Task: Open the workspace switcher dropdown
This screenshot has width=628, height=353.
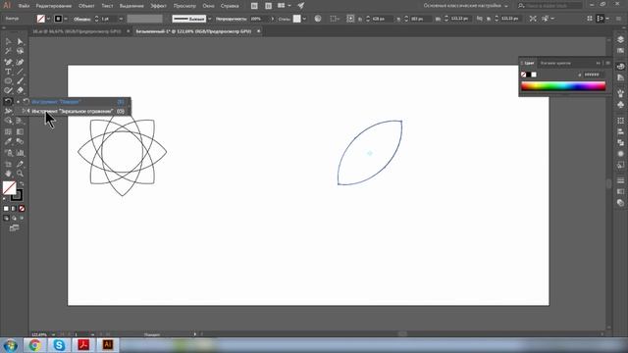Action: click(465, 6)
